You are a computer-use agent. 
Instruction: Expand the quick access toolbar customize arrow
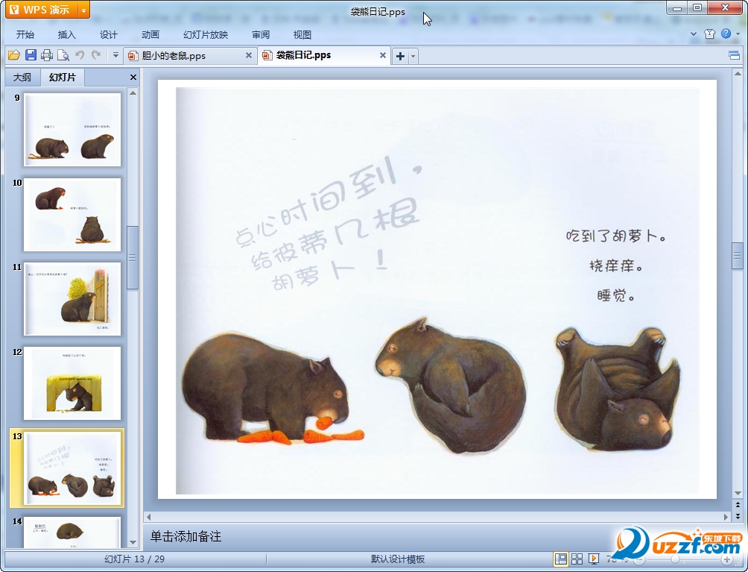click(115, 55)
